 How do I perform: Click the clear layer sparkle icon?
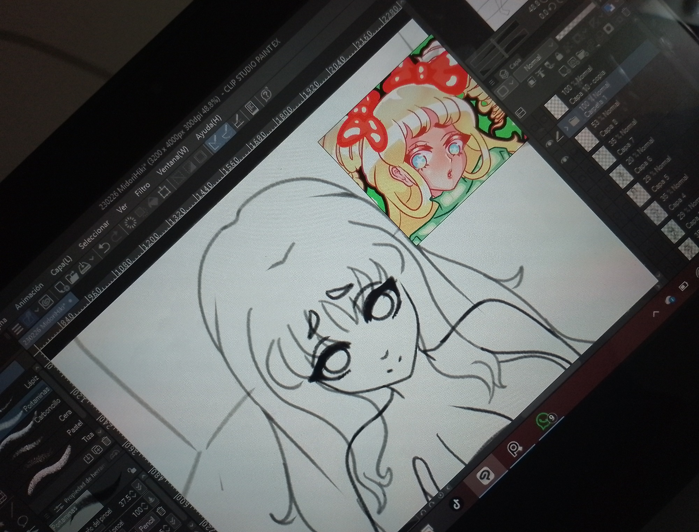point(131,223)
